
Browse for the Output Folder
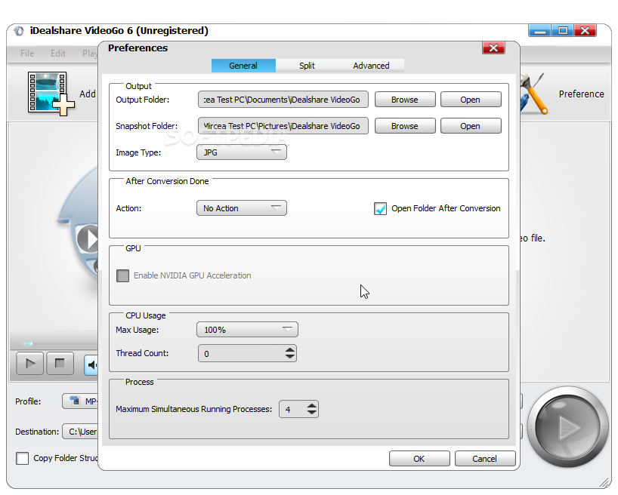[x=405, y=100]
